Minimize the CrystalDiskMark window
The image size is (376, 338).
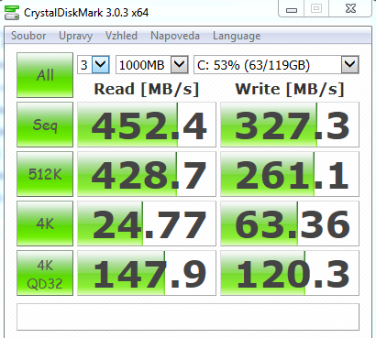[292, 9]
